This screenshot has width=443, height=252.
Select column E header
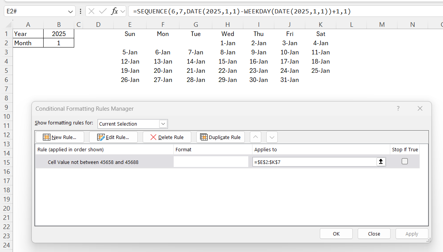click(130, 25)
